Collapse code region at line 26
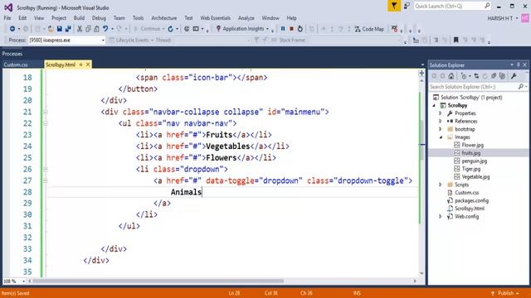 (x=46, y=169)
